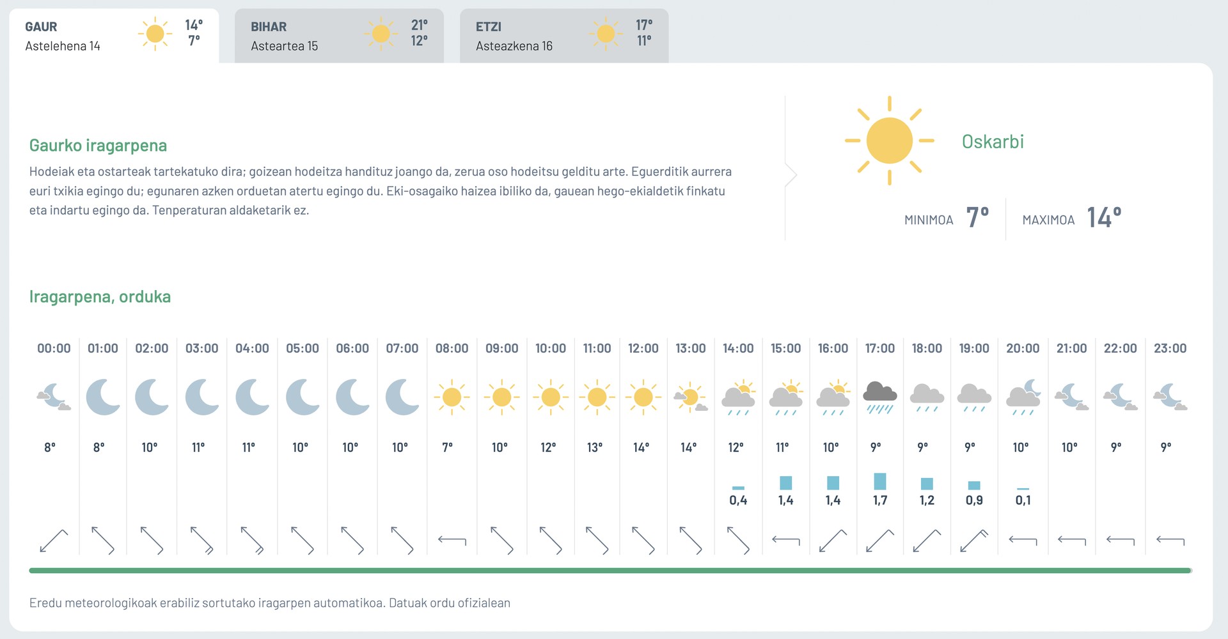The height and width of the screenshot is (639, 1228).
Task: Click the 23:00 wind direction arrow
Action: [1170, 541]
